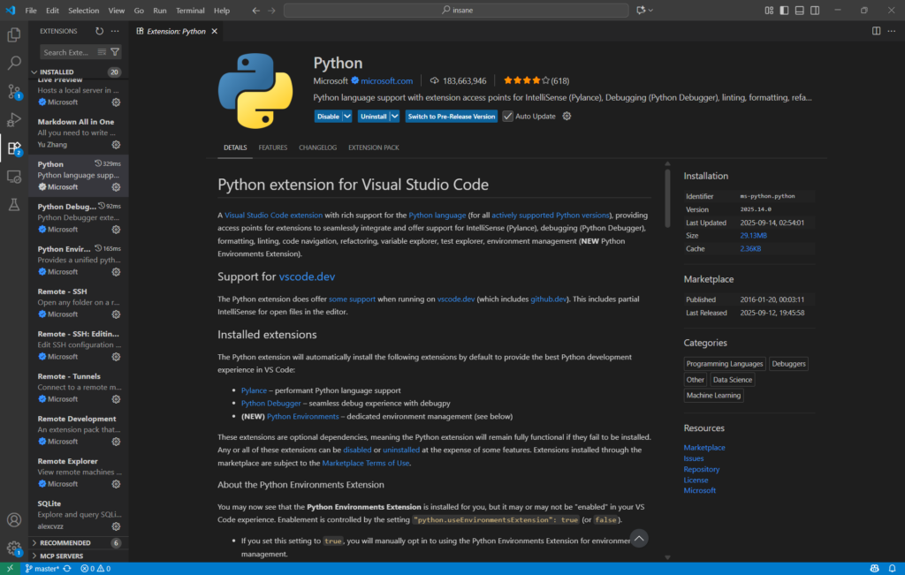Open the Selection menu

[x=84, y=11]
